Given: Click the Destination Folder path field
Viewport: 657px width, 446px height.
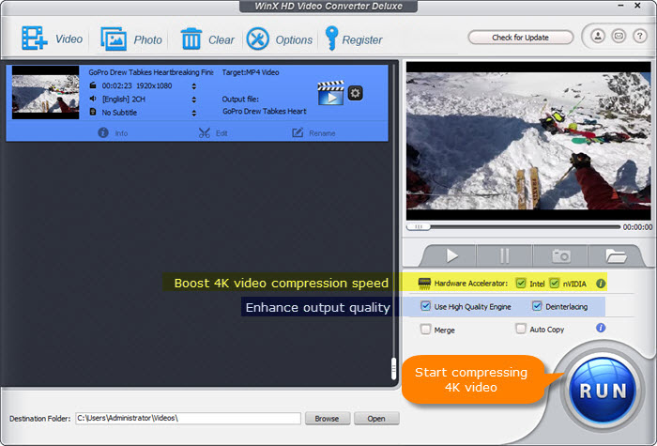Looking at the screenshot, I should click(x=188, y=418).
